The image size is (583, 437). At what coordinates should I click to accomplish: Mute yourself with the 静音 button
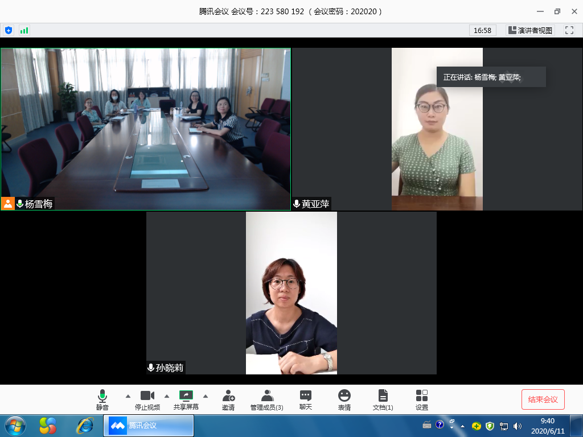coord(102,398)
